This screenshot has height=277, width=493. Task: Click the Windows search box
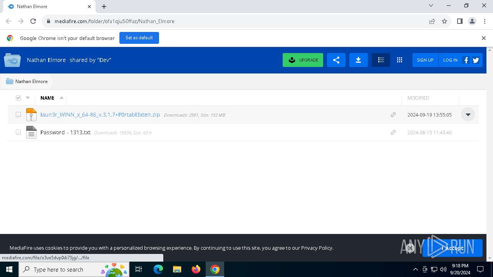point(73,269)
